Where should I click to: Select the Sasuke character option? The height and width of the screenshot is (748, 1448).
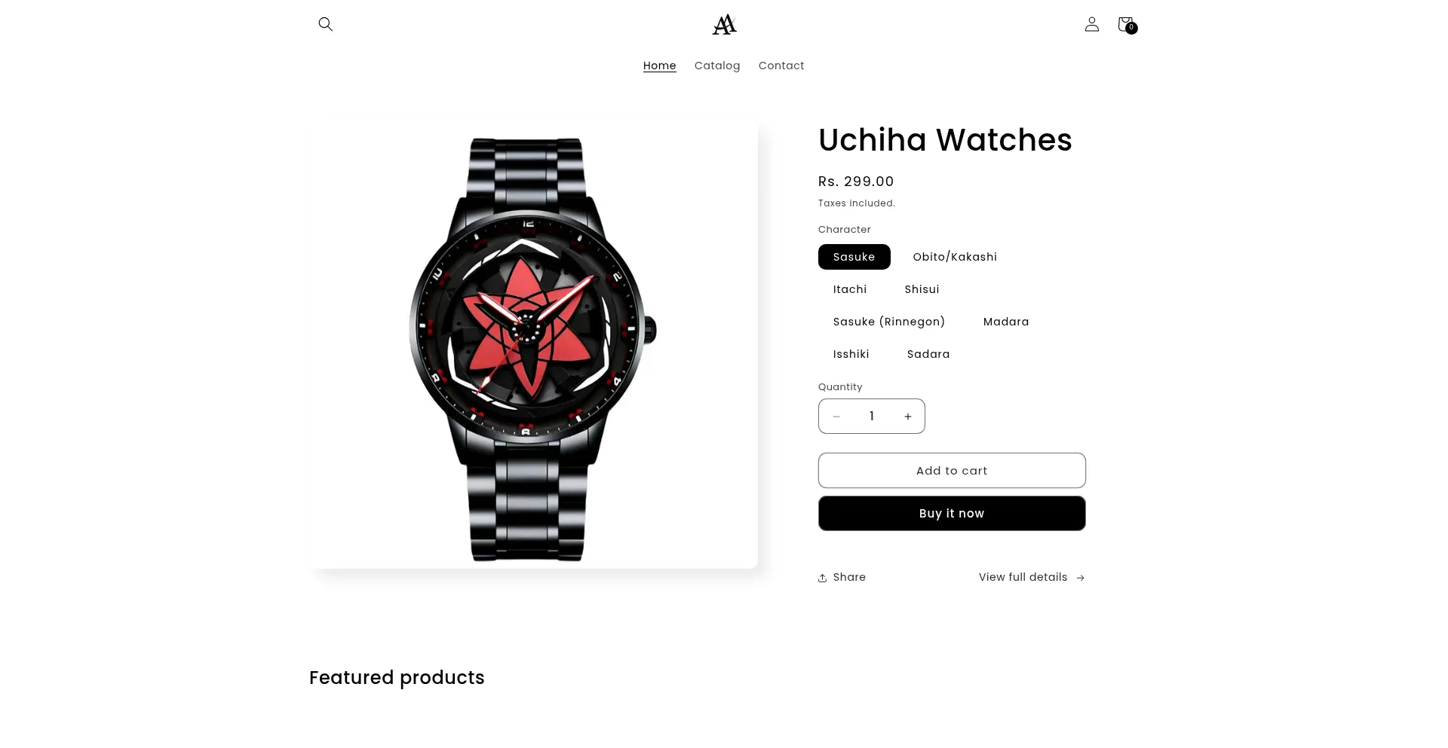(854, 257)
